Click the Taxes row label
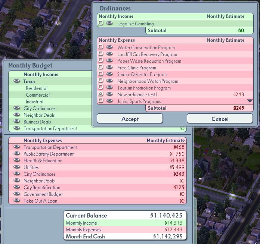This screenshot has height=244, width=260. click(29, 81)
